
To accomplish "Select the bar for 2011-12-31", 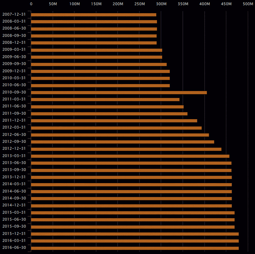I will point(114,121).
